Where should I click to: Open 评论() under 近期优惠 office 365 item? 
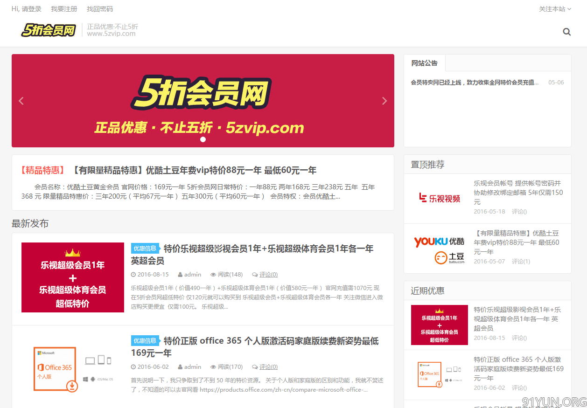519,388
